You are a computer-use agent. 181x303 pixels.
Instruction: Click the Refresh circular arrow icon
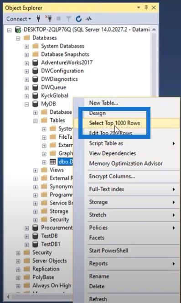78,19
